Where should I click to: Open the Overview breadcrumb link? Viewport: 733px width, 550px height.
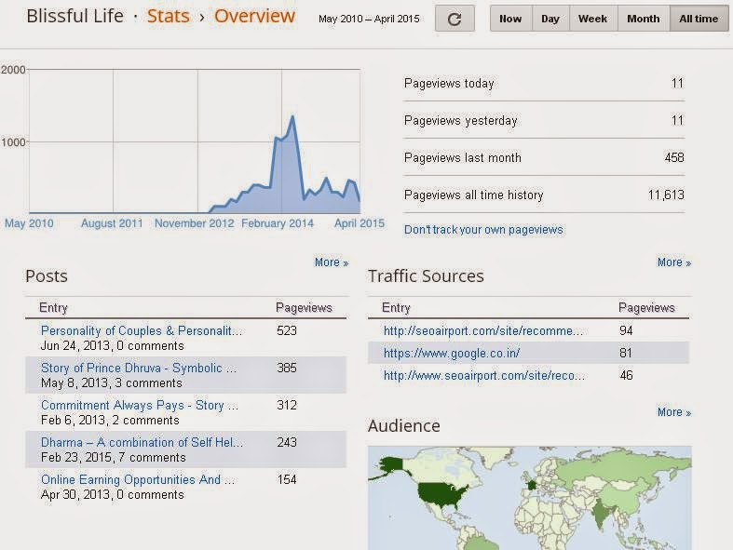(x=255, y=17)
